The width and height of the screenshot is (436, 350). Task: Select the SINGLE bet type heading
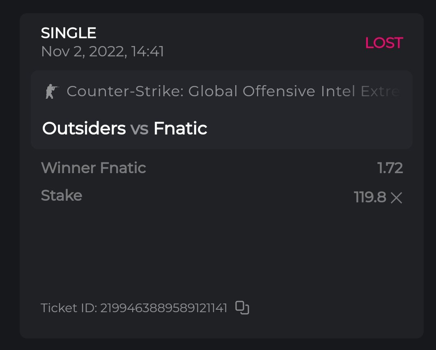point(69,33)
